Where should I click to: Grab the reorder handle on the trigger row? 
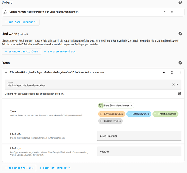click(172, 12)
